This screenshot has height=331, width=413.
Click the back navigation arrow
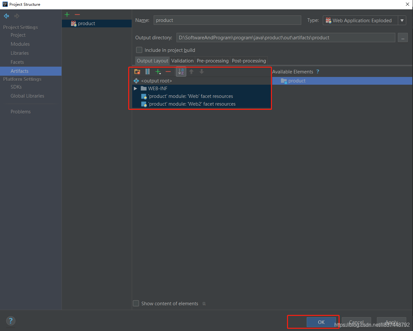tap(6, 16)
